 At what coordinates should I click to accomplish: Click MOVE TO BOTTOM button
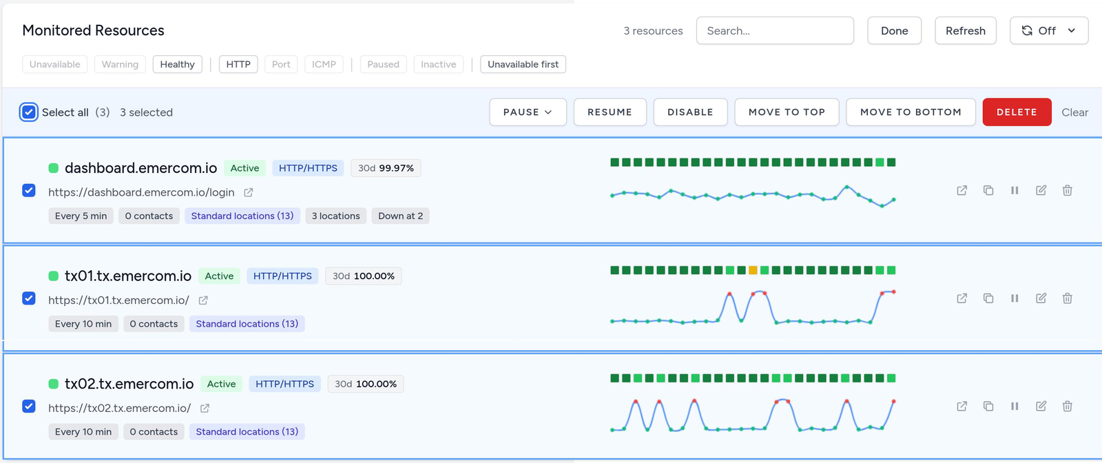click(x=911, y=112)
